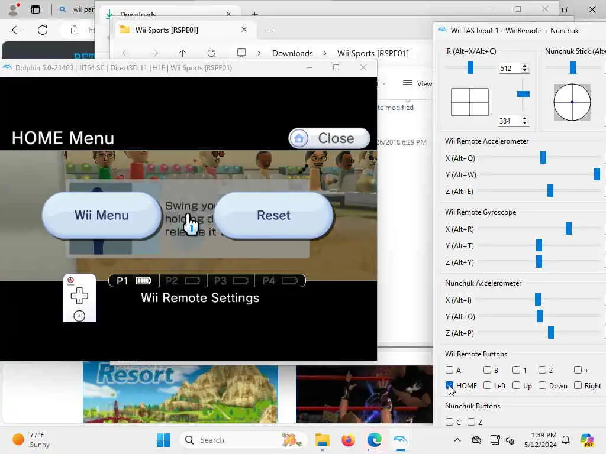Expand the chevron after Downloads in breadcrumb

click(325, 53)
